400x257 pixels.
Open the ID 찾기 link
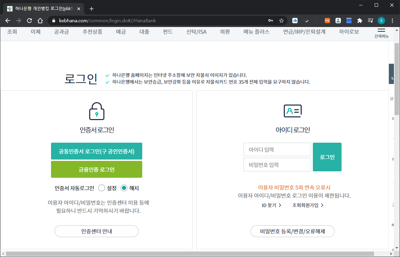tap(271, 205)
